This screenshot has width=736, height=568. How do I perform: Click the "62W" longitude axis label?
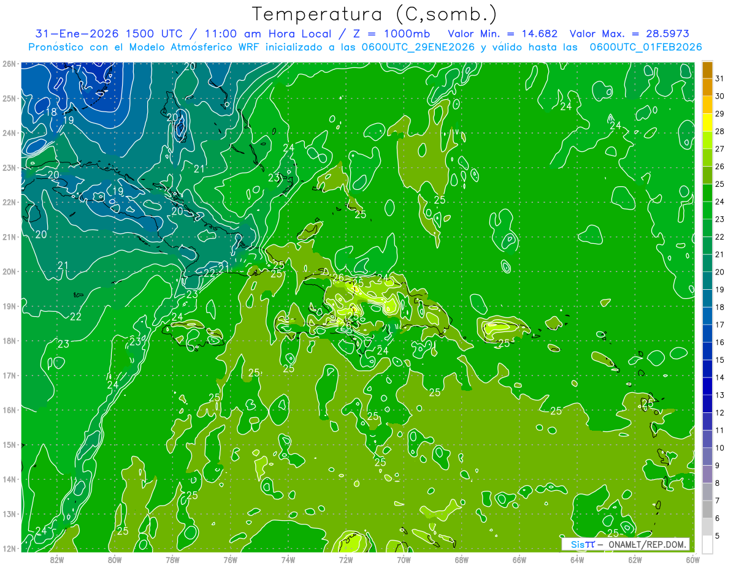pyautogui.click(x=635, y=559)
